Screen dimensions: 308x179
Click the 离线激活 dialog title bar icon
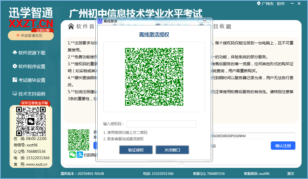click(100, 21)
